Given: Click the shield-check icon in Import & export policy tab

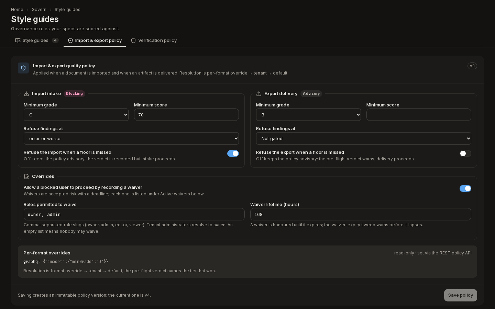Looking at the screenshot, I should pyautogui.click(x=70, y=41).
